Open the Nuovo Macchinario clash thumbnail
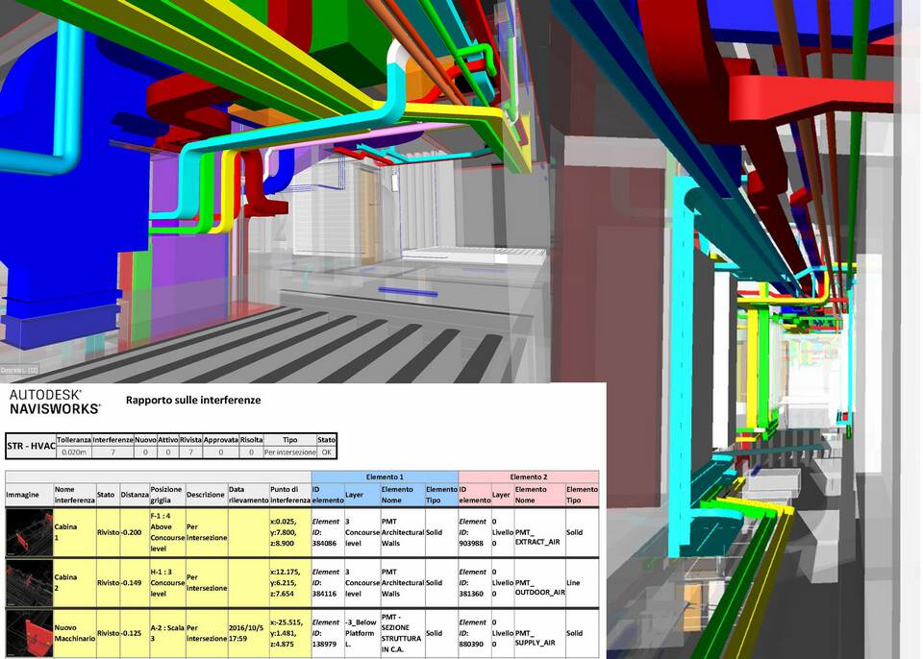The width and height of the screenshot is (923, 659). click(x=29, y=633)
